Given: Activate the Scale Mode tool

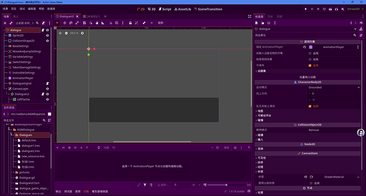Looking at the screenshot, I should tap(77, 23).
